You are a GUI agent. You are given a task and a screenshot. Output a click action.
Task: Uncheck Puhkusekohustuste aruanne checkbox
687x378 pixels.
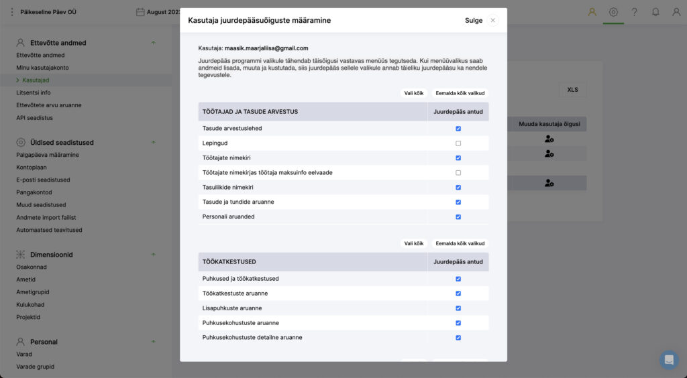click(458, 323)
